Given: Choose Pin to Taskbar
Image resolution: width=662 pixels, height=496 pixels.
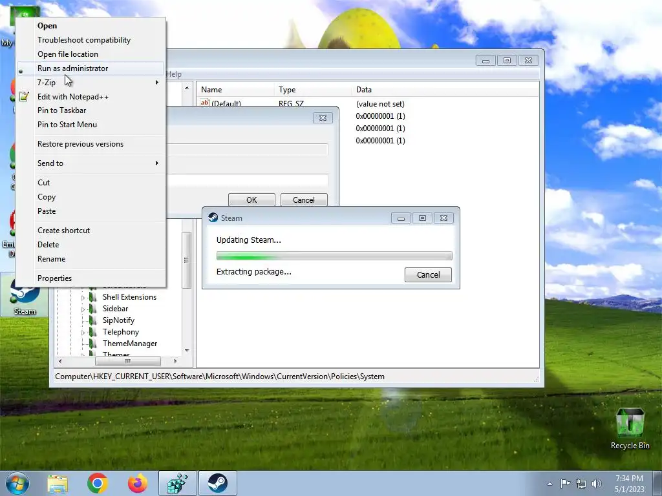Looking at the screenshot, I should point(91,110).
